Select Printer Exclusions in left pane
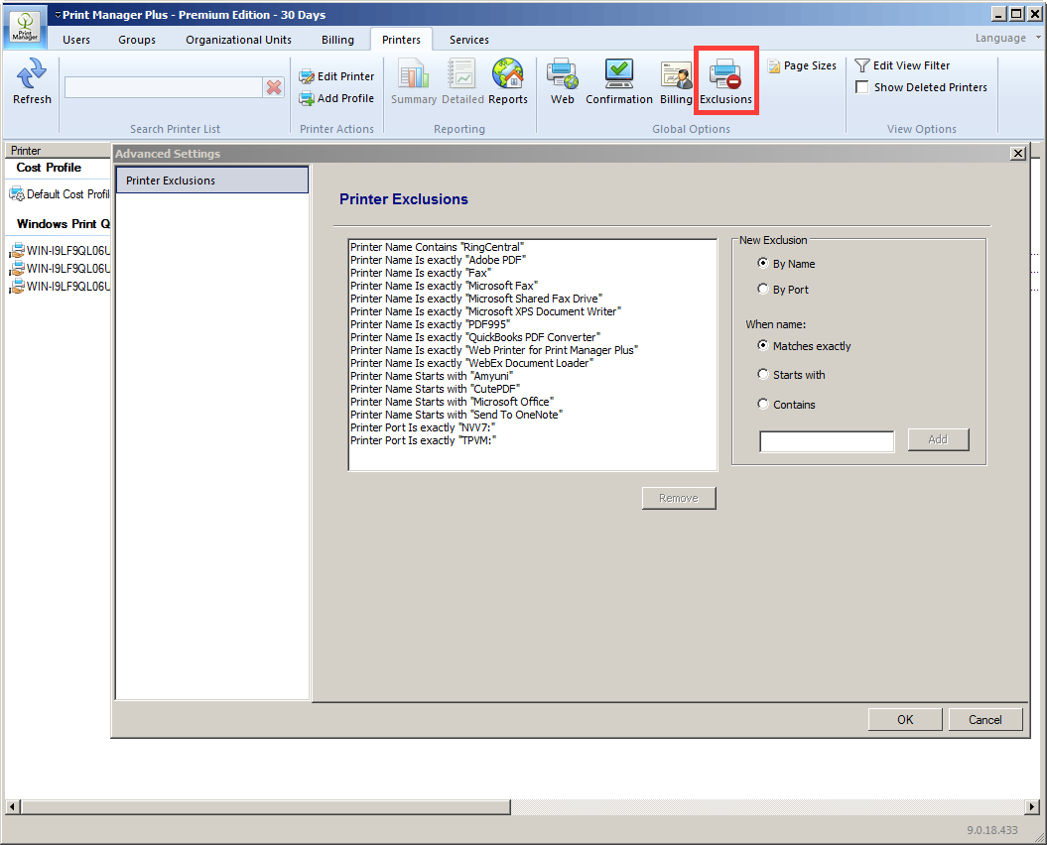Viewport: 1047px width, 845px height. (x=212, y=181)
